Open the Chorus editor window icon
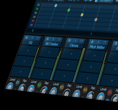 (81, 41)
